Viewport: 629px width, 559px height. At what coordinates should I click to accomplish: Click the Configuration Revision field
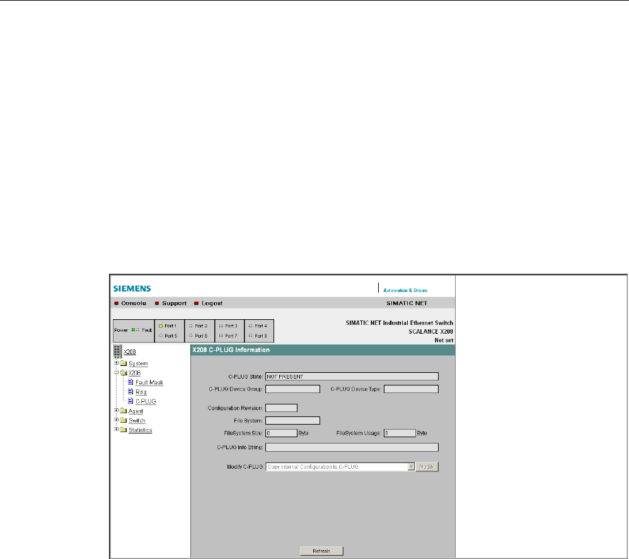pos(281,408)
